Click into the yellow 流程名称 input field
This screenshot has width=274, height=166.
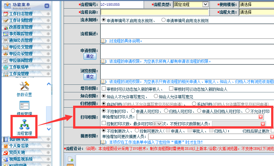pyautogui.click(x=154, y=12)
